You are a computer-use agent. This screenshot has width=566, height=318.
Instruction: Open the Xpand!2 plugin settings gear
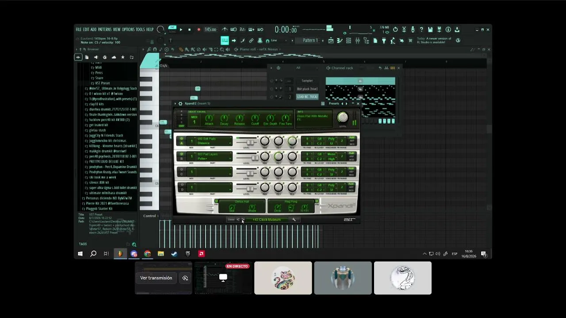point(180,103)
